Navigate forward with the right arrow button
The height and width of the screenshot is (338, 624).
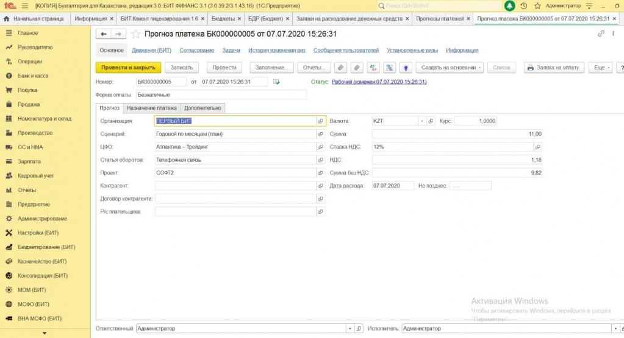tap(118, 34)
